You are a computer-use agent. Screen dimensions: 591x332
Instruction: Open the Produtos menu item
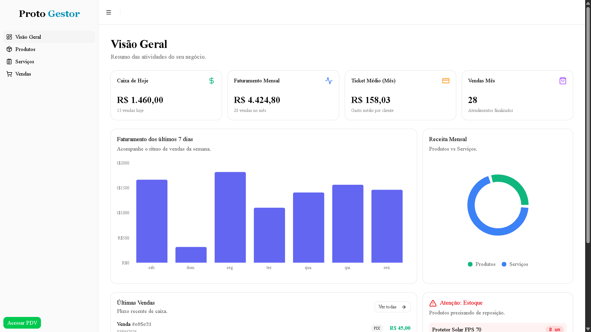click(25, 49)
